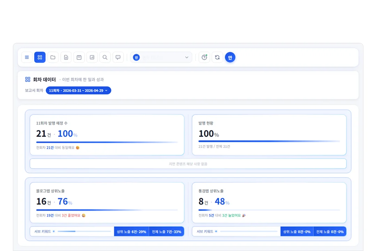This screenshot has width=376, height=251.
Task: Click the magnifier search icon
Action: coord(105,58)
